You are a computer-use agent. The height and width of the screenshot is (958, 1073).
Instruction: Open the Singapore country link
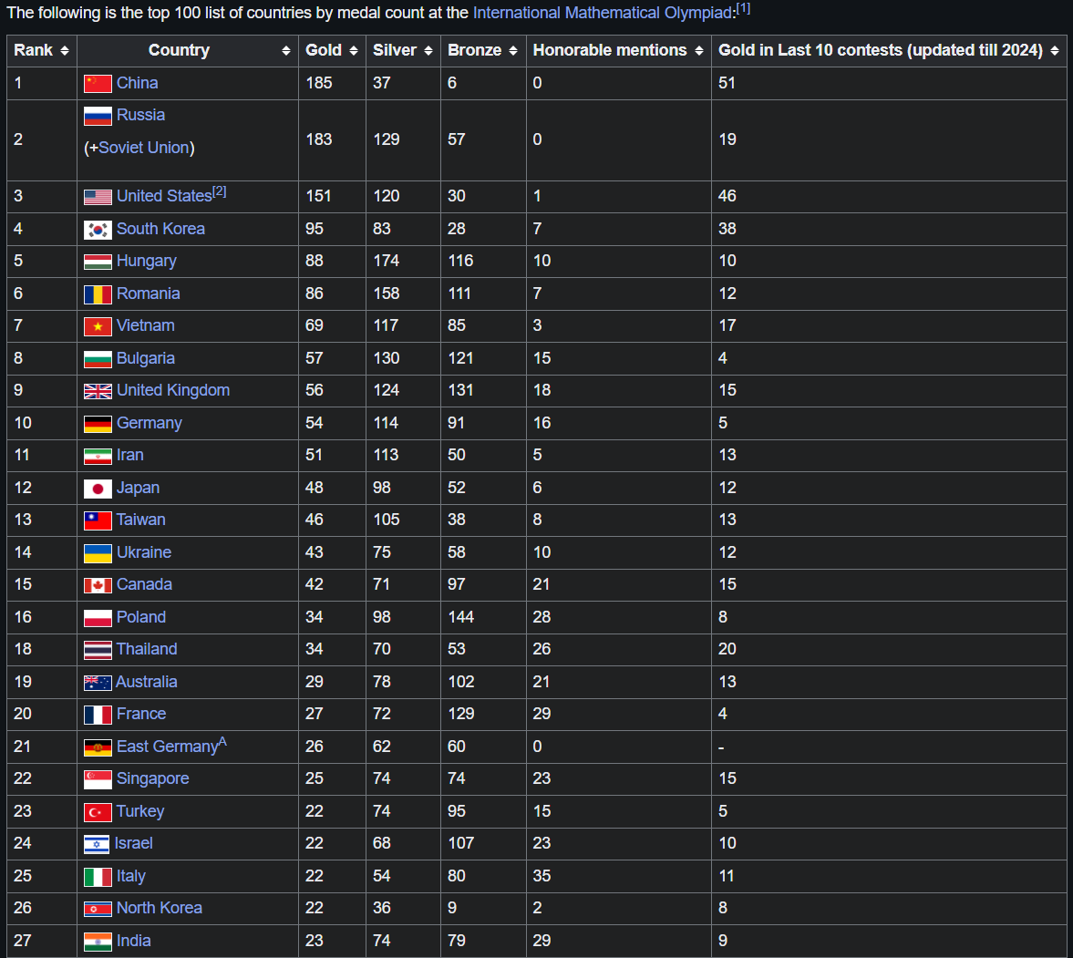point(152,778)
